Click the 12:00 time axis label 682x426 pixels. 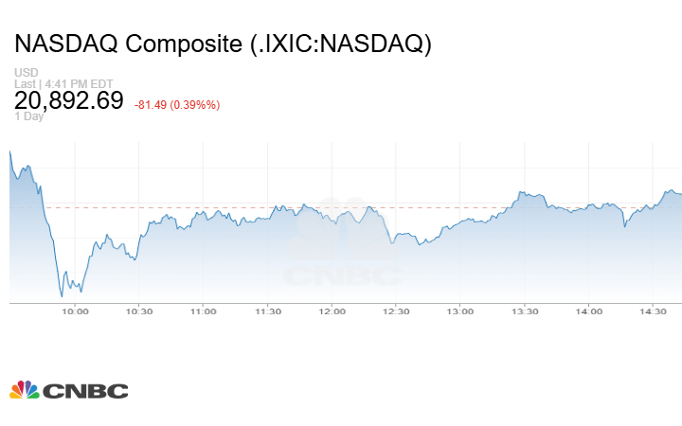332,311
